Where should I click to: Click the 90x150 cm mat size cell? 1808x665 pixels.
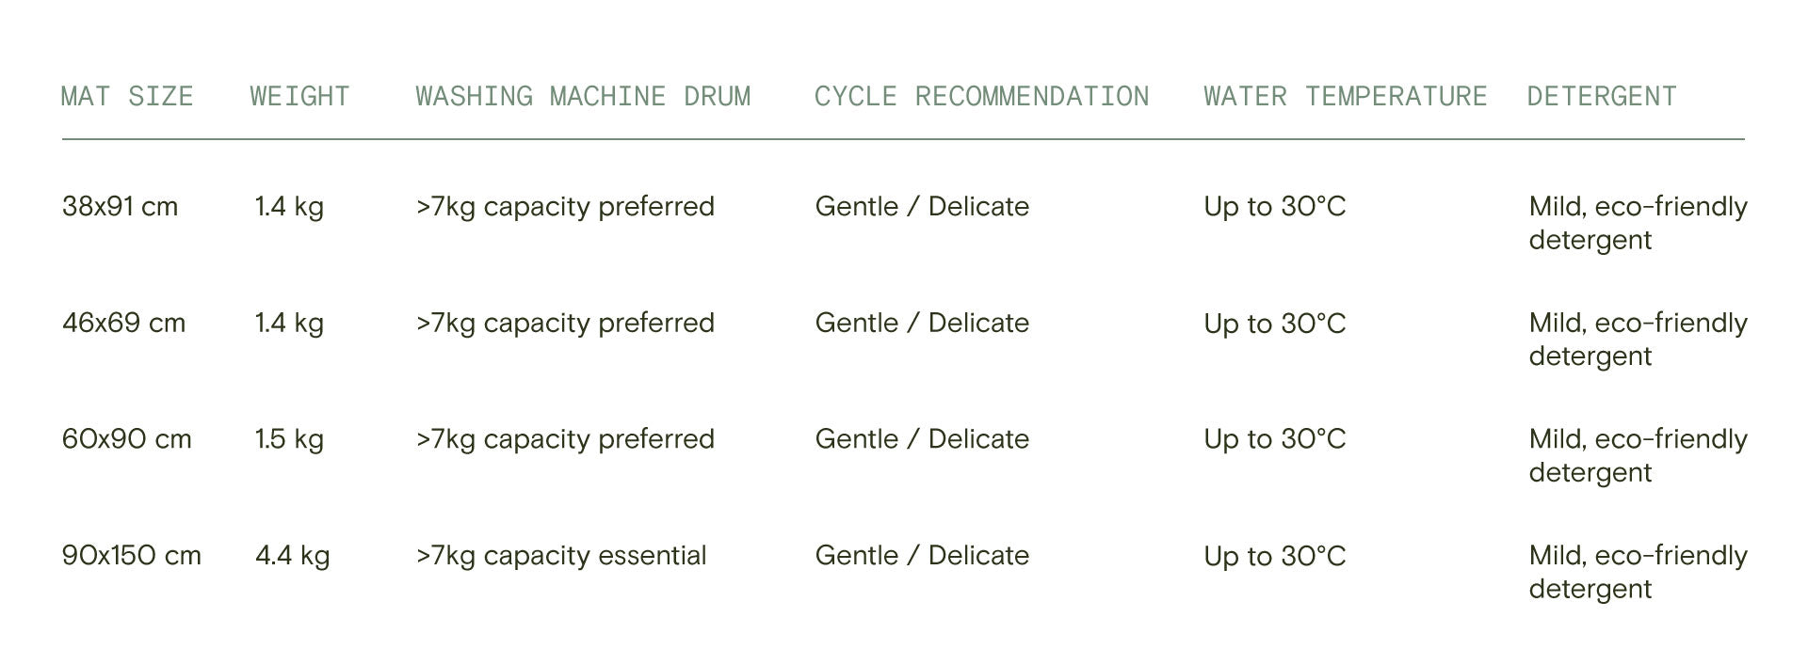pos(131,556)
